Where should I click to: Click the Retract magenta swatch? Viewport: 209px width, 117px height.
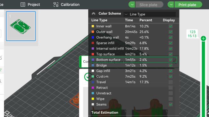(93, 88)
